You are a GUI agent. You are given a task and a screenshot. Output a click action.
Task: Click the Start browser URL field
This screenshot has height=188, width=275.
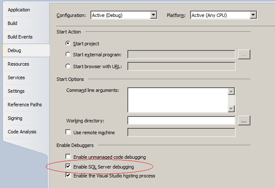(181, 66)
